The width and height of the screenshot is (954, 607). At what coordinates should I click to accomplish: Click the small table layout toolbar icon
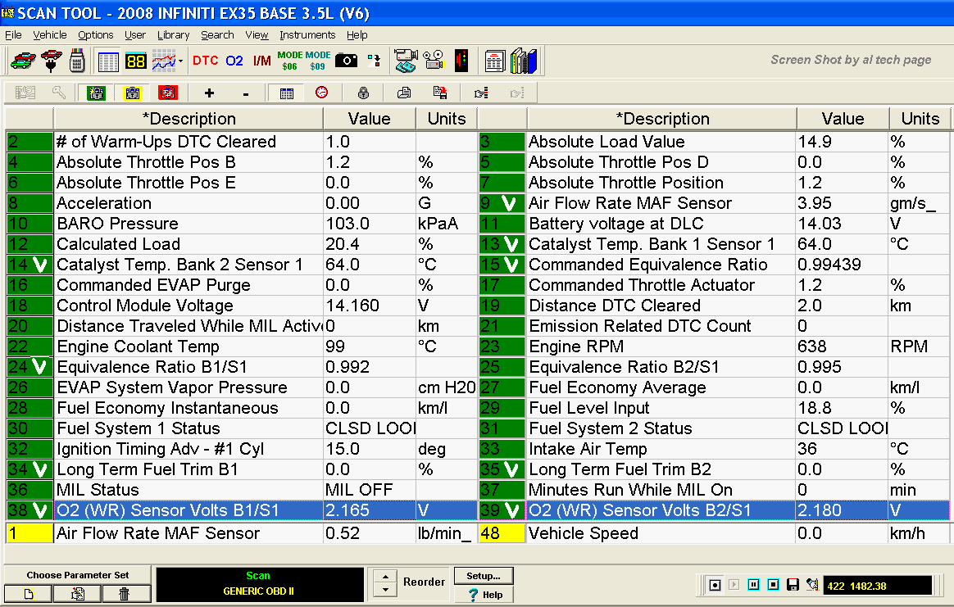(x=287, y=93)
